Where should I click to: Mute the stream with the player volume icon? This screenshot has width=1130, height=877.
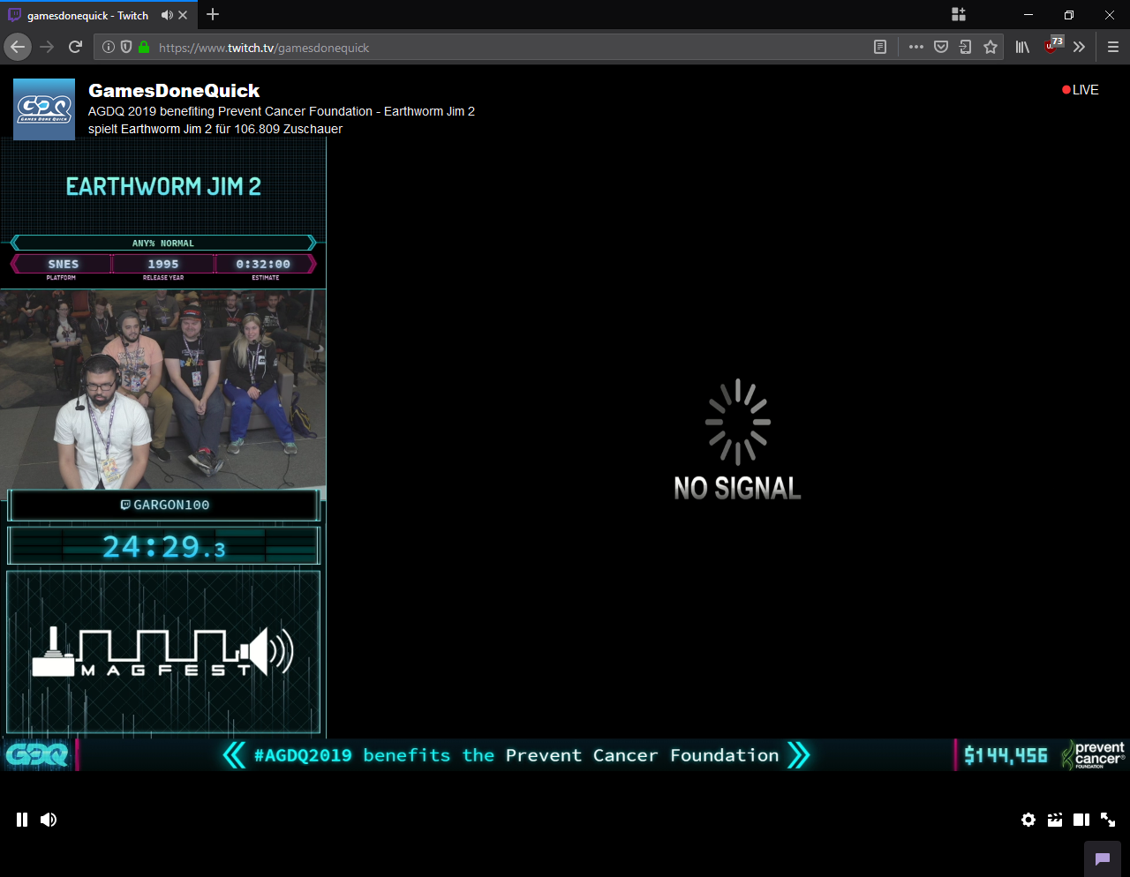coord(49,820)
